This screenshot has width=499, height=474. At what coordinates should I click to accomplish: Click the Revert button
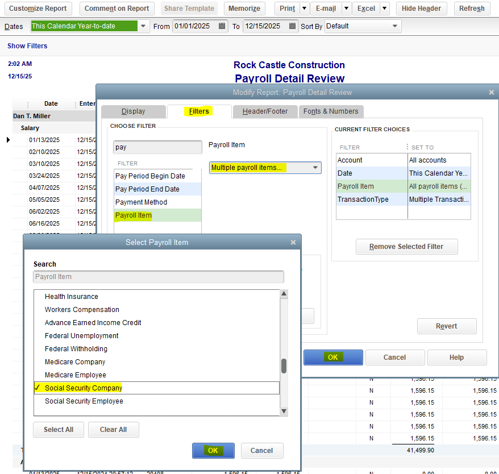(447, 326)
